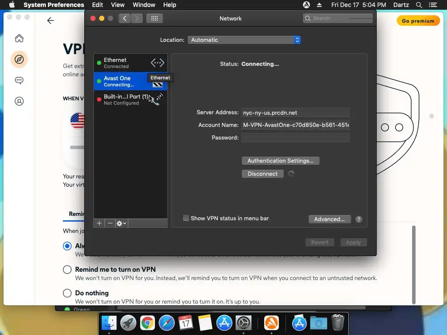Click the US flag location in Avast
Viewport: 447px width, 335px height.
click(78, 121)
